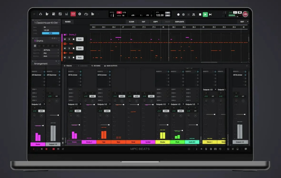
Task: Open the step sequencer icon in toolbar
Action: point(93,14)
